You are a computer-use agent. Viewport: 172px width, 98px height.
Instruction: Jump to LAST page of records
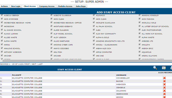tap(40, 64)
